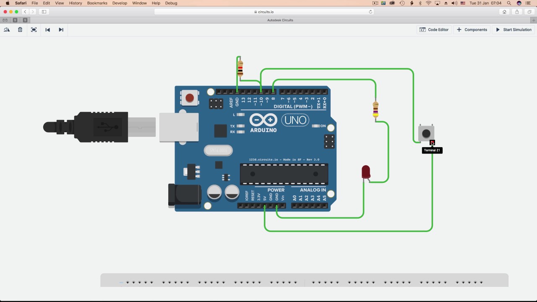Screen dimensions: 537x302
Task: Open Spotlight search magnifier
Action: [509, 3]
